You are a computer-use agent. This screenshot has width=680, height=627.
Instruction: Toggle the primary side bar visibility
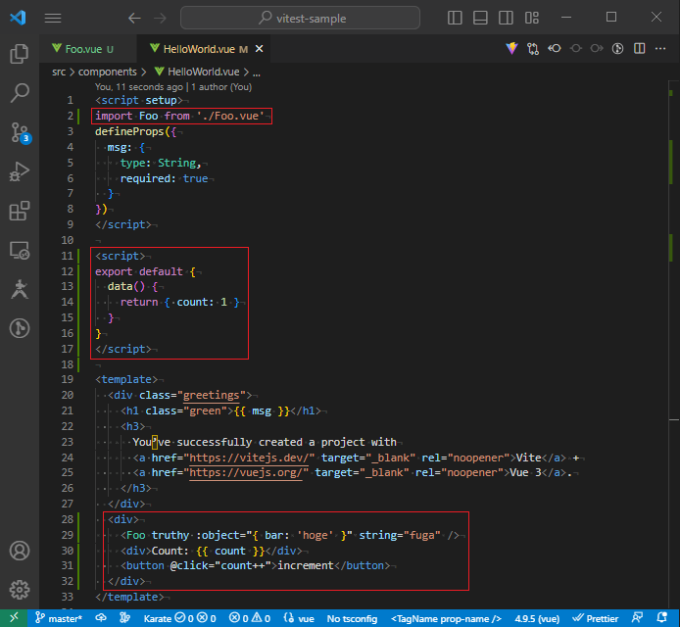click(x=455, y=18)
